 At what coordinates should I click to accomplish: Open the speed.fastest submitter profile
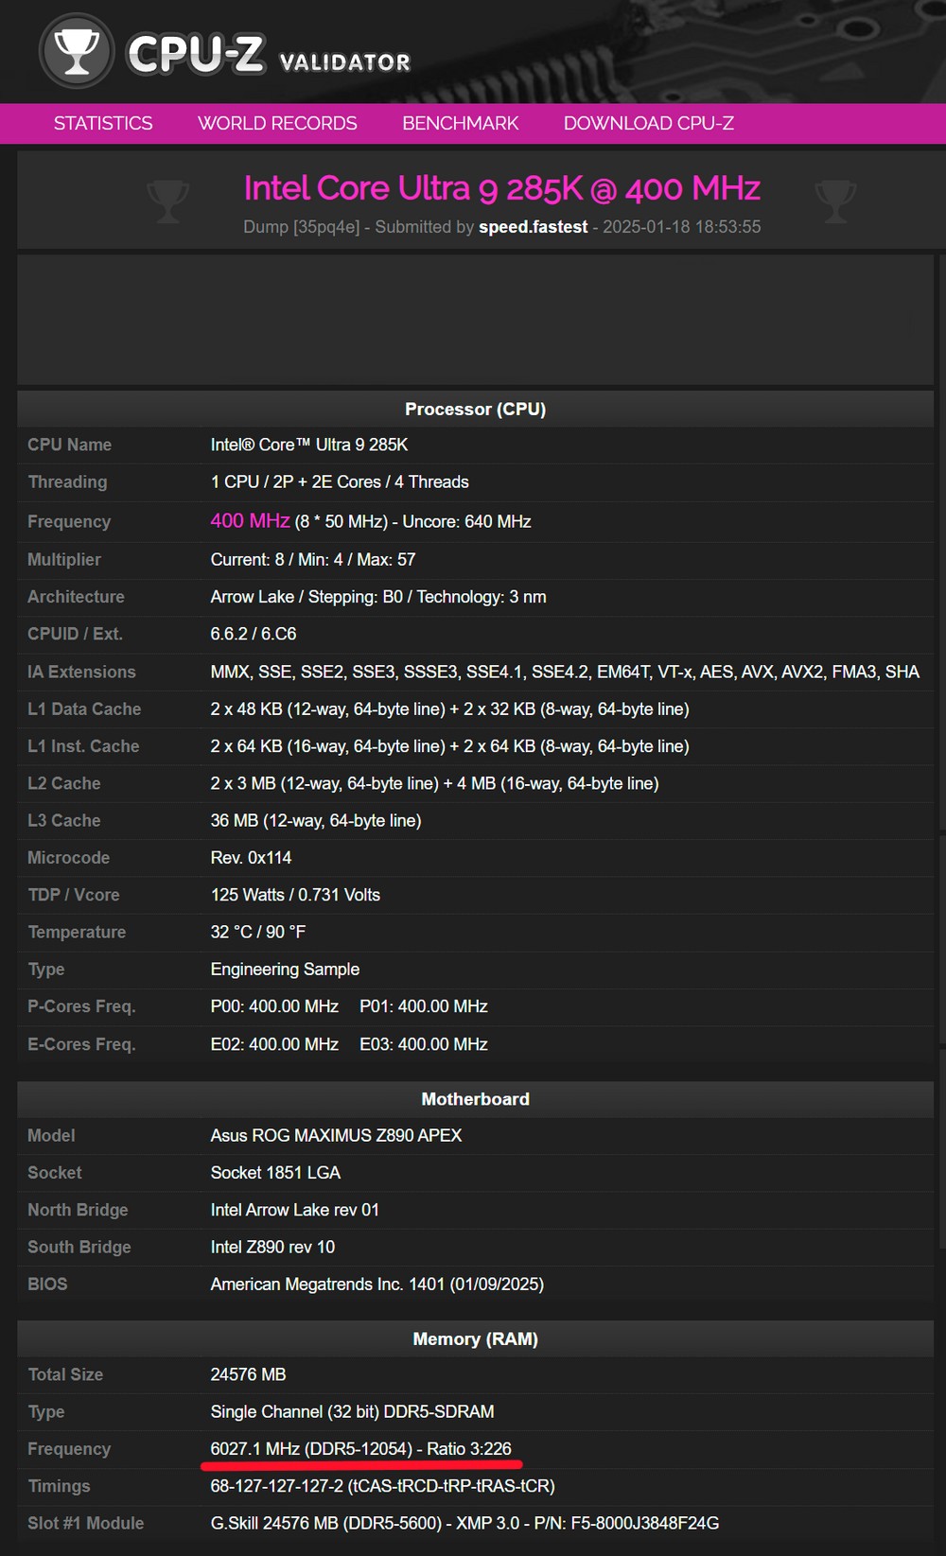534,227
